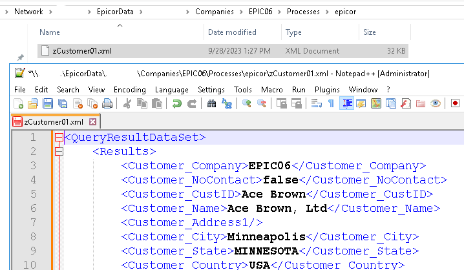Select the zCustomer01.xml document tab
Viewport: 464px width, 270px height.
point(56,122)
